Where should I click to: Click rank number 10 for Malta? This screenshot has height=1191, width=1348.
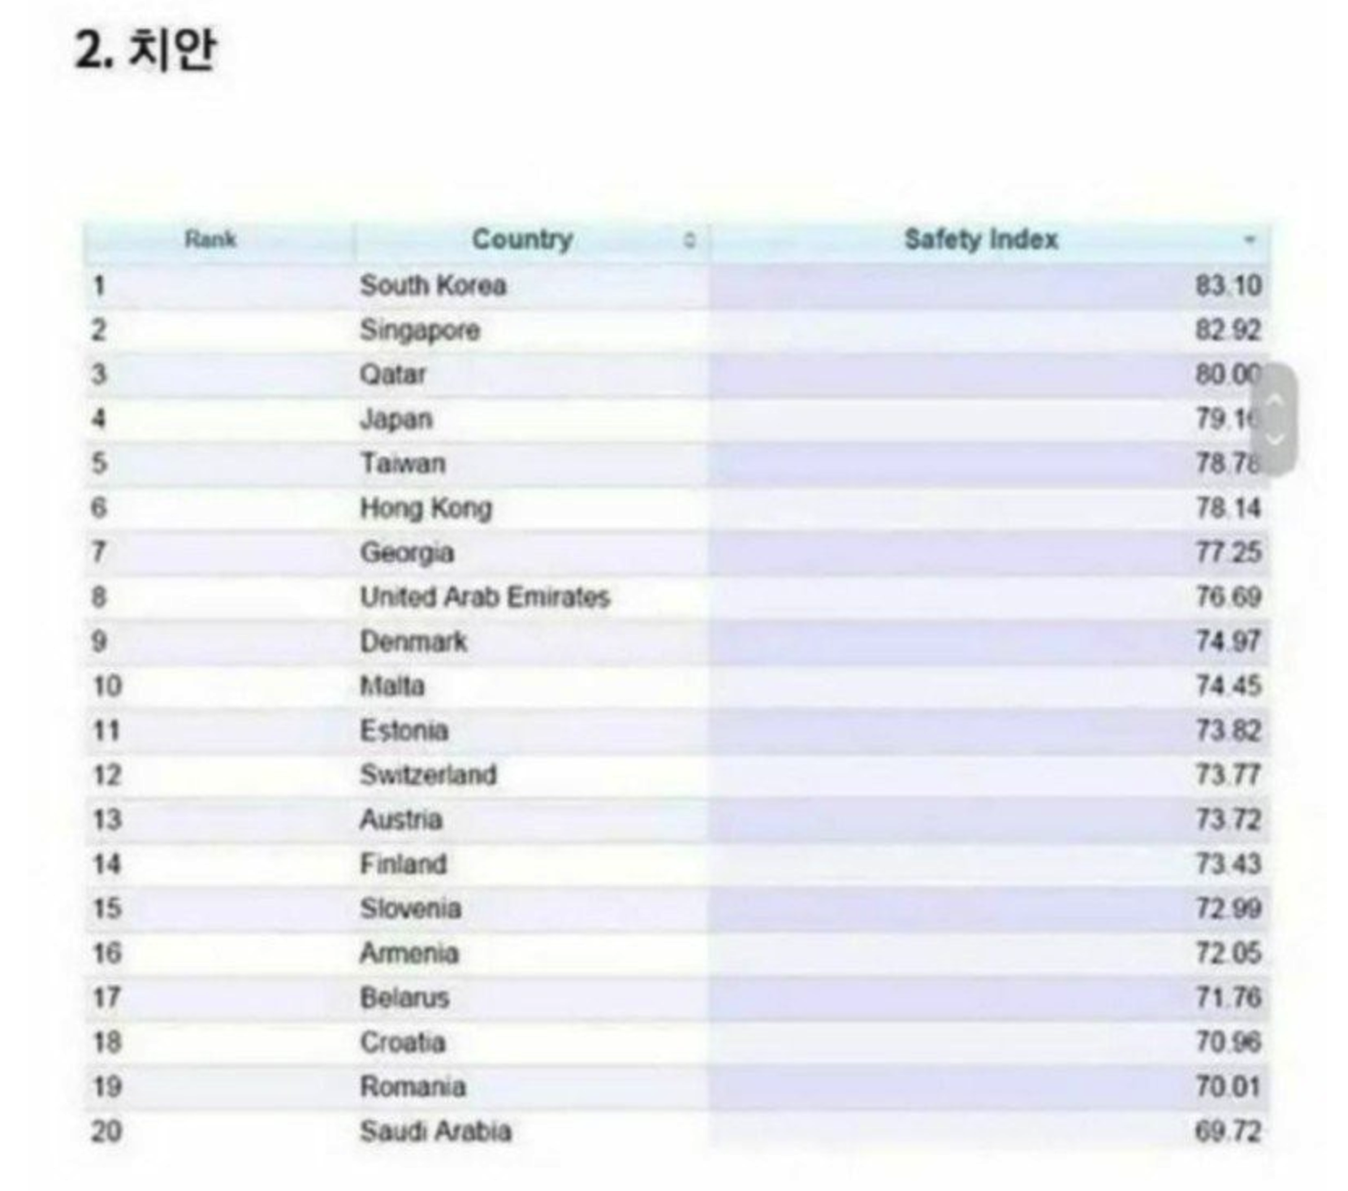tap(107, 686)
